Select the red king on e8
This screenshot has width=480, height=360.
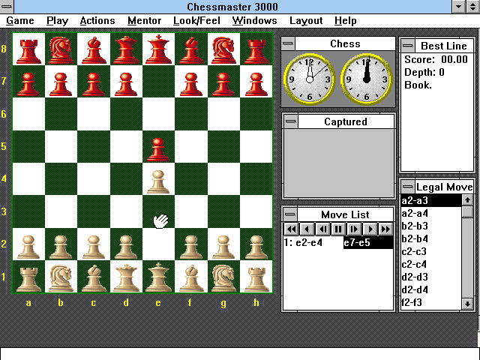coord(158,49)
